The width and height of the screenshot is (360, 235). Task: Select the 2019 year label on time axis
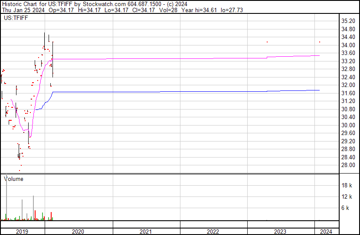pyautogui.click(x=22, y=232)
